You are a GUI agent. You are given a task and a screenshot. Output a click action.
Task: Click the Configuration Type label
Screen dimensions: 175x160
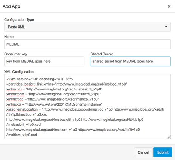coord(19,20)
